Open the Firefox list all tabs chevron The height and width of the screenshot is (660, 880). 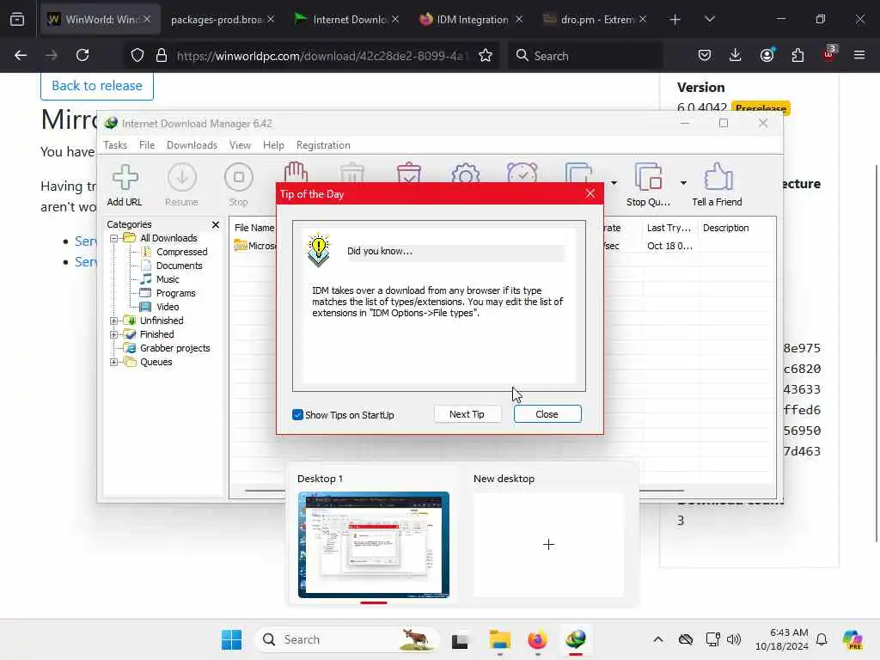pos(709,19)
